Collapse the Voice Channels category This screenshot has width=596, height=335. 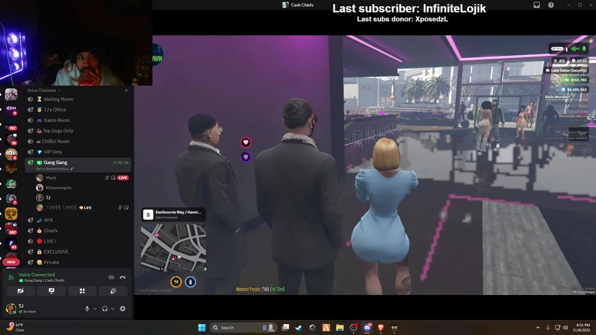[44, 90]
